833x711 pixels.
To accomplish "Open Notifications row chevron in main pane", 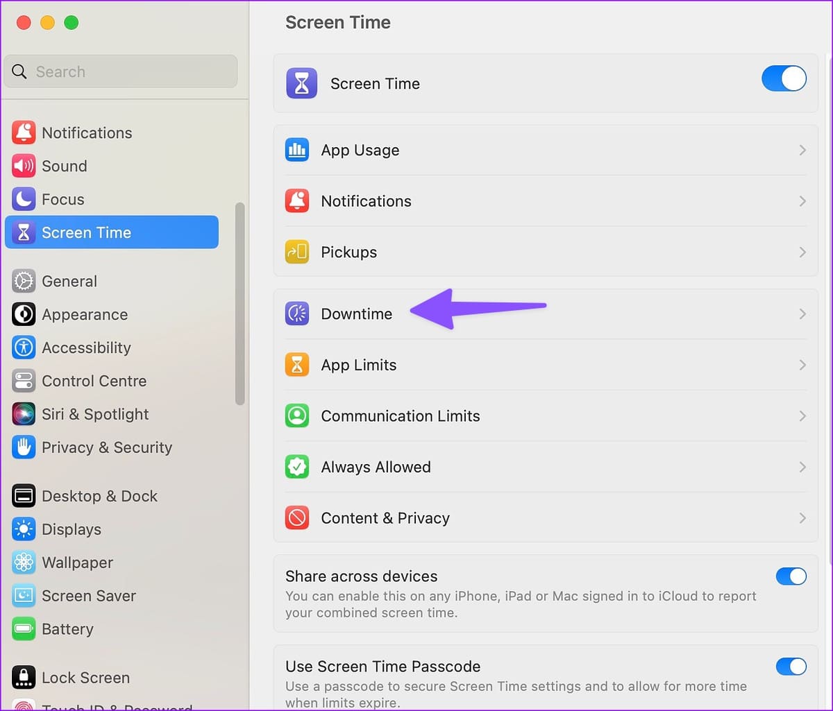I will [x=802, y=201].
